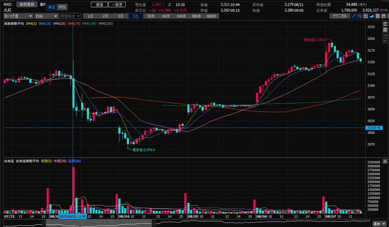The image size is (389, 227).
Task: Click the SMA(75) legend label
Action: click(x=74, y=24)
